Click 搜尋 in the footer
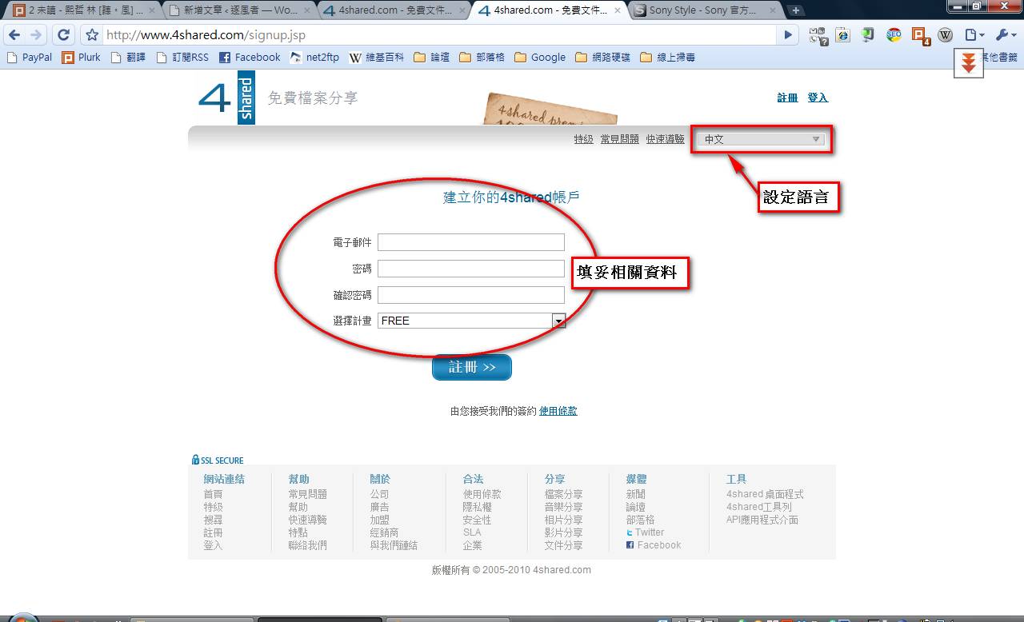The width and height of the screenshot is (1024, 622). (213, 520)
